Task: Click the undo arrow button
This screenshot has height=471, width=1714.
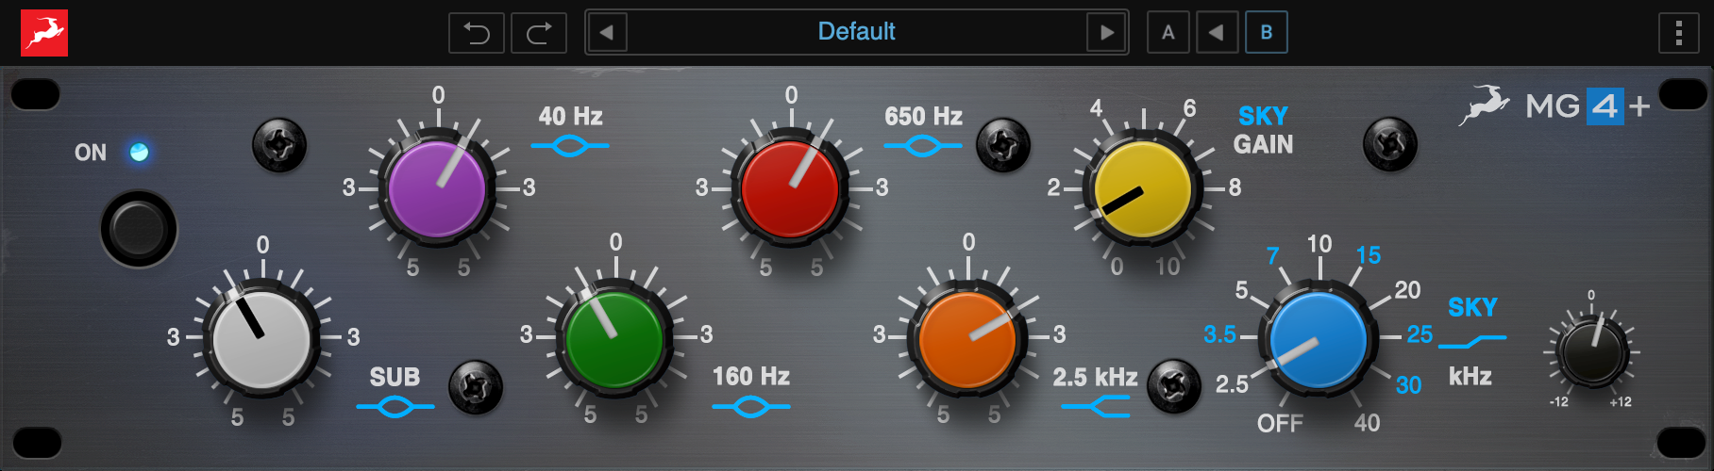Action: (477, 33)
